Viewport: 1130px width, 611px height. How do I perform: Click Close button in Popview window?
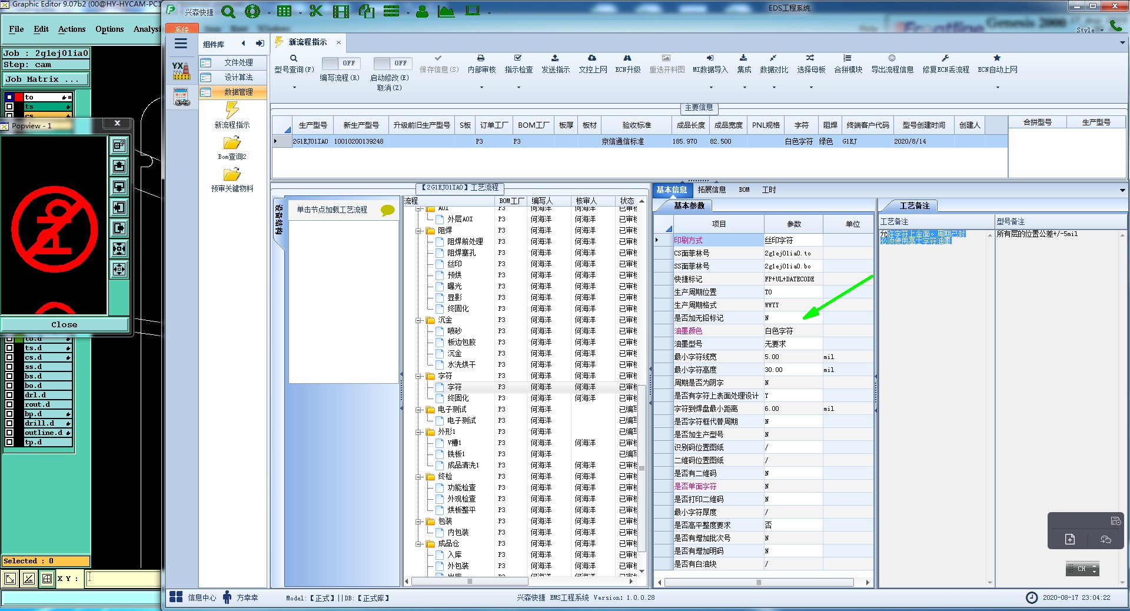pyautogui.click(x=64, y=324)
